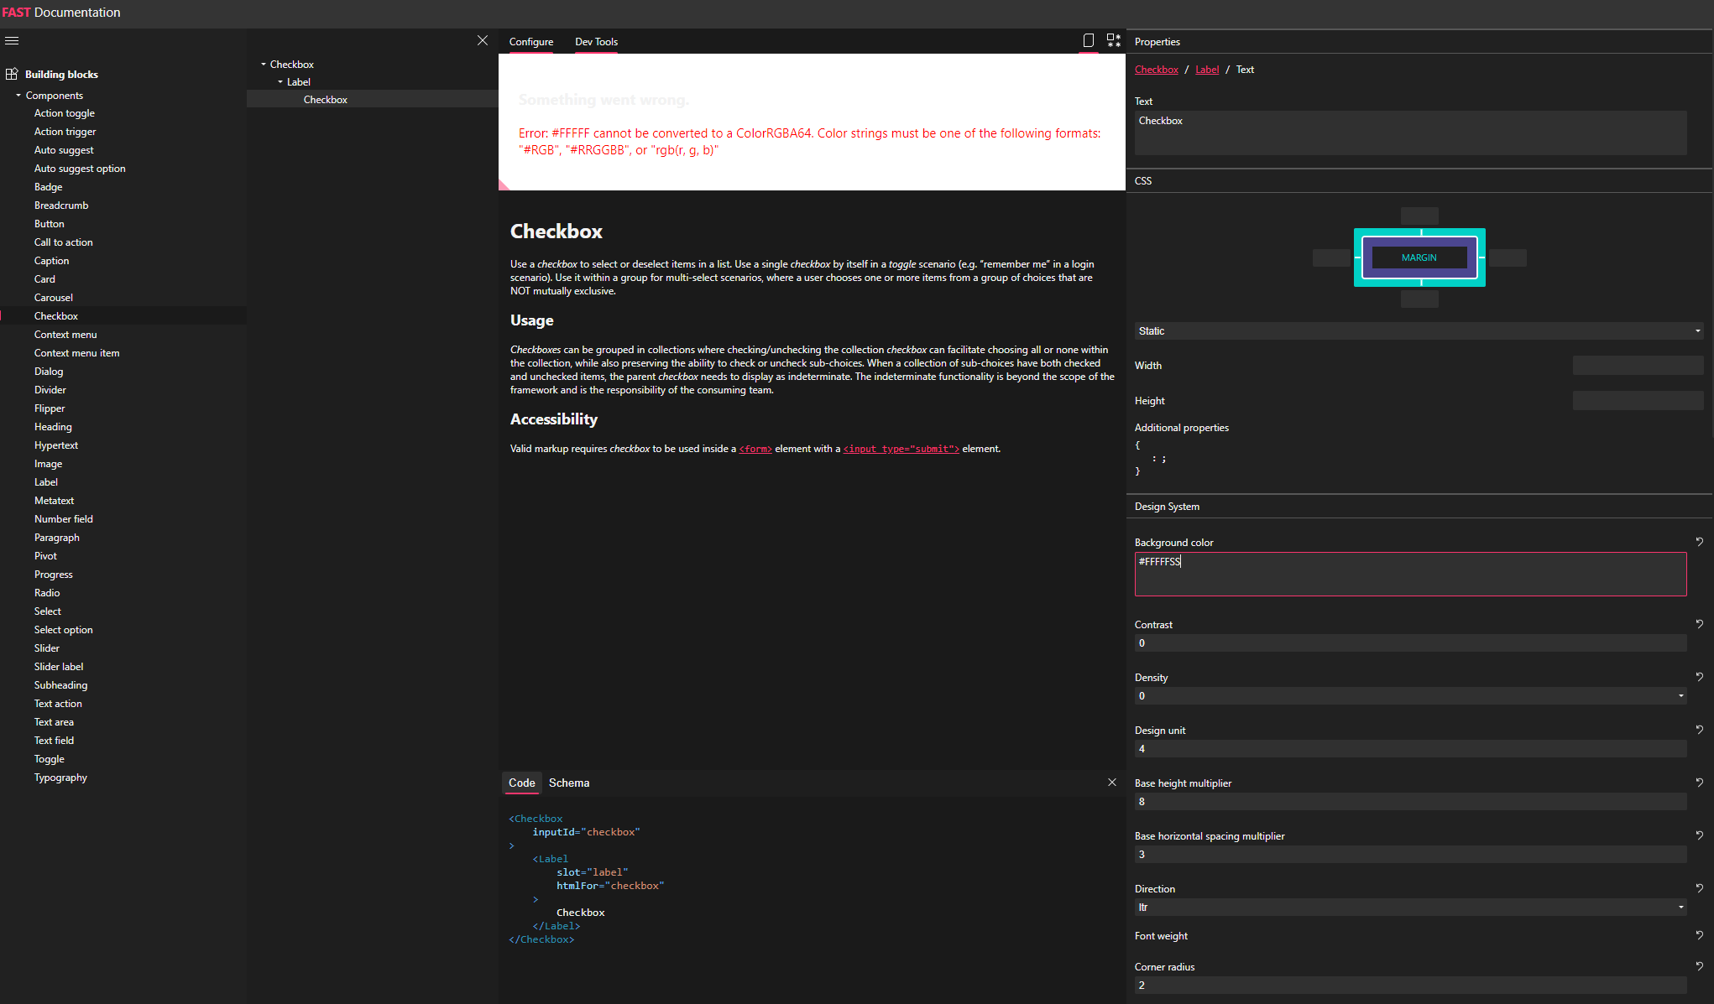Reset the Contrast value
Screen dimensions: 1714x1004
[1699, 624]
